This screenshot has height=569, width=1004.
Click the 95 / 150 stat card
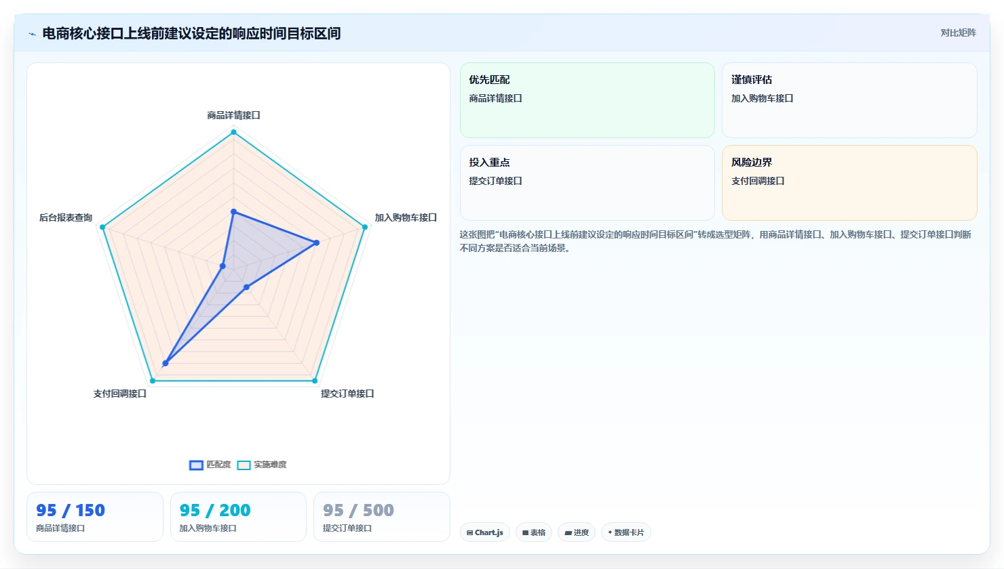click(x=95, y=517)
